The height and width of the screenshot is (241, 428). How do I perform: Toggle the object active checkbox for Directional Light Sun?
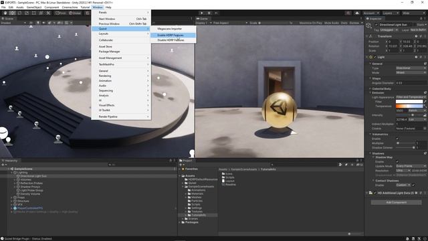pos(376,25)
